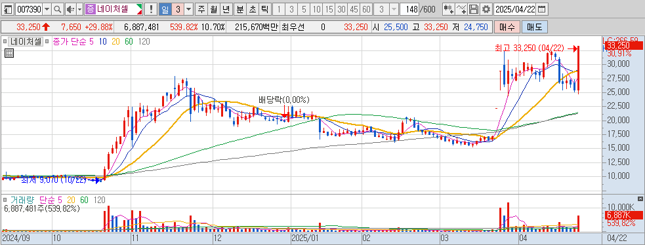Click the greyed 3 button after interval 60

point(382,9)
